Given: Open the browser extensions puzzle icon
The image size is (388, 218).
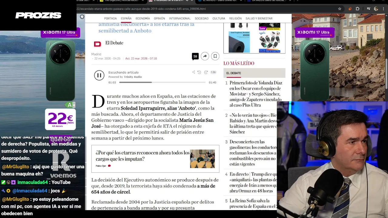Looking at the screenshot, I should [357, 9].
